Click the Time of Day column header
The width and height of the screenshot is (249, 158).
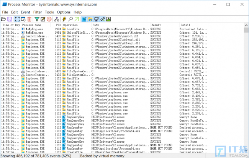pos(11,25)
